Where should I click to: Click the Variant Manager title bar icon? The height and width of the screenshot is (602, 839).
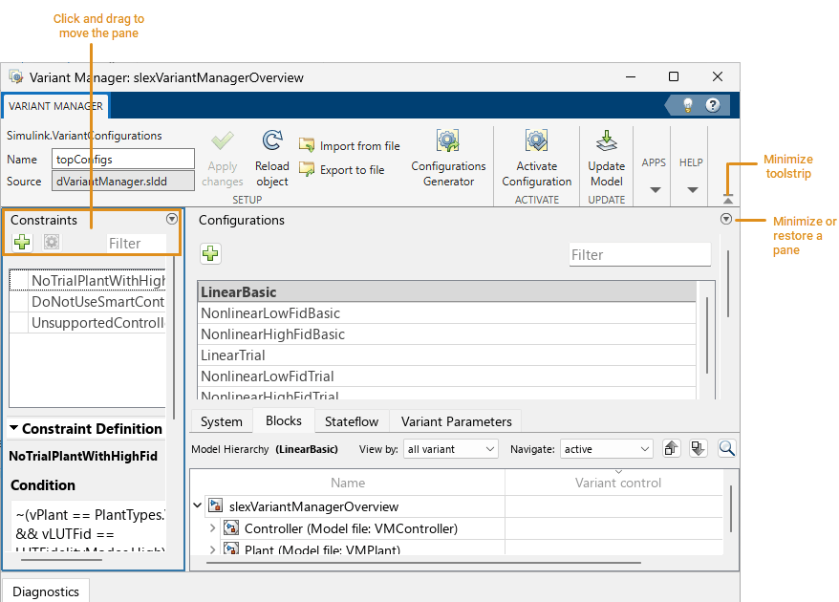pos(16,77)
